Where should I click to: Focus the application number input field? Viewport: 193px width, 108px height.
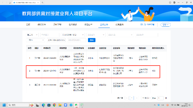tap(50, 35)
